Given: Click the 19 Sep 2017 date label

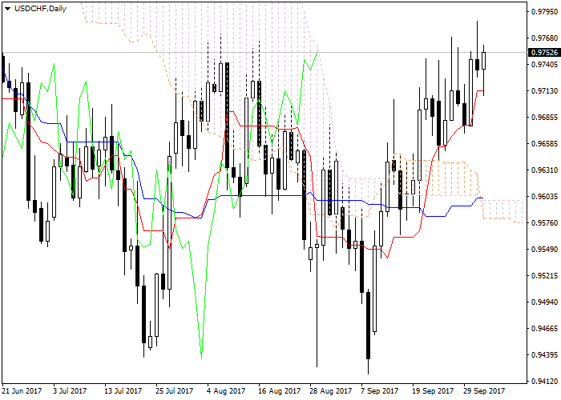Looking at the screenshot, I should click(x=433, y=391).
